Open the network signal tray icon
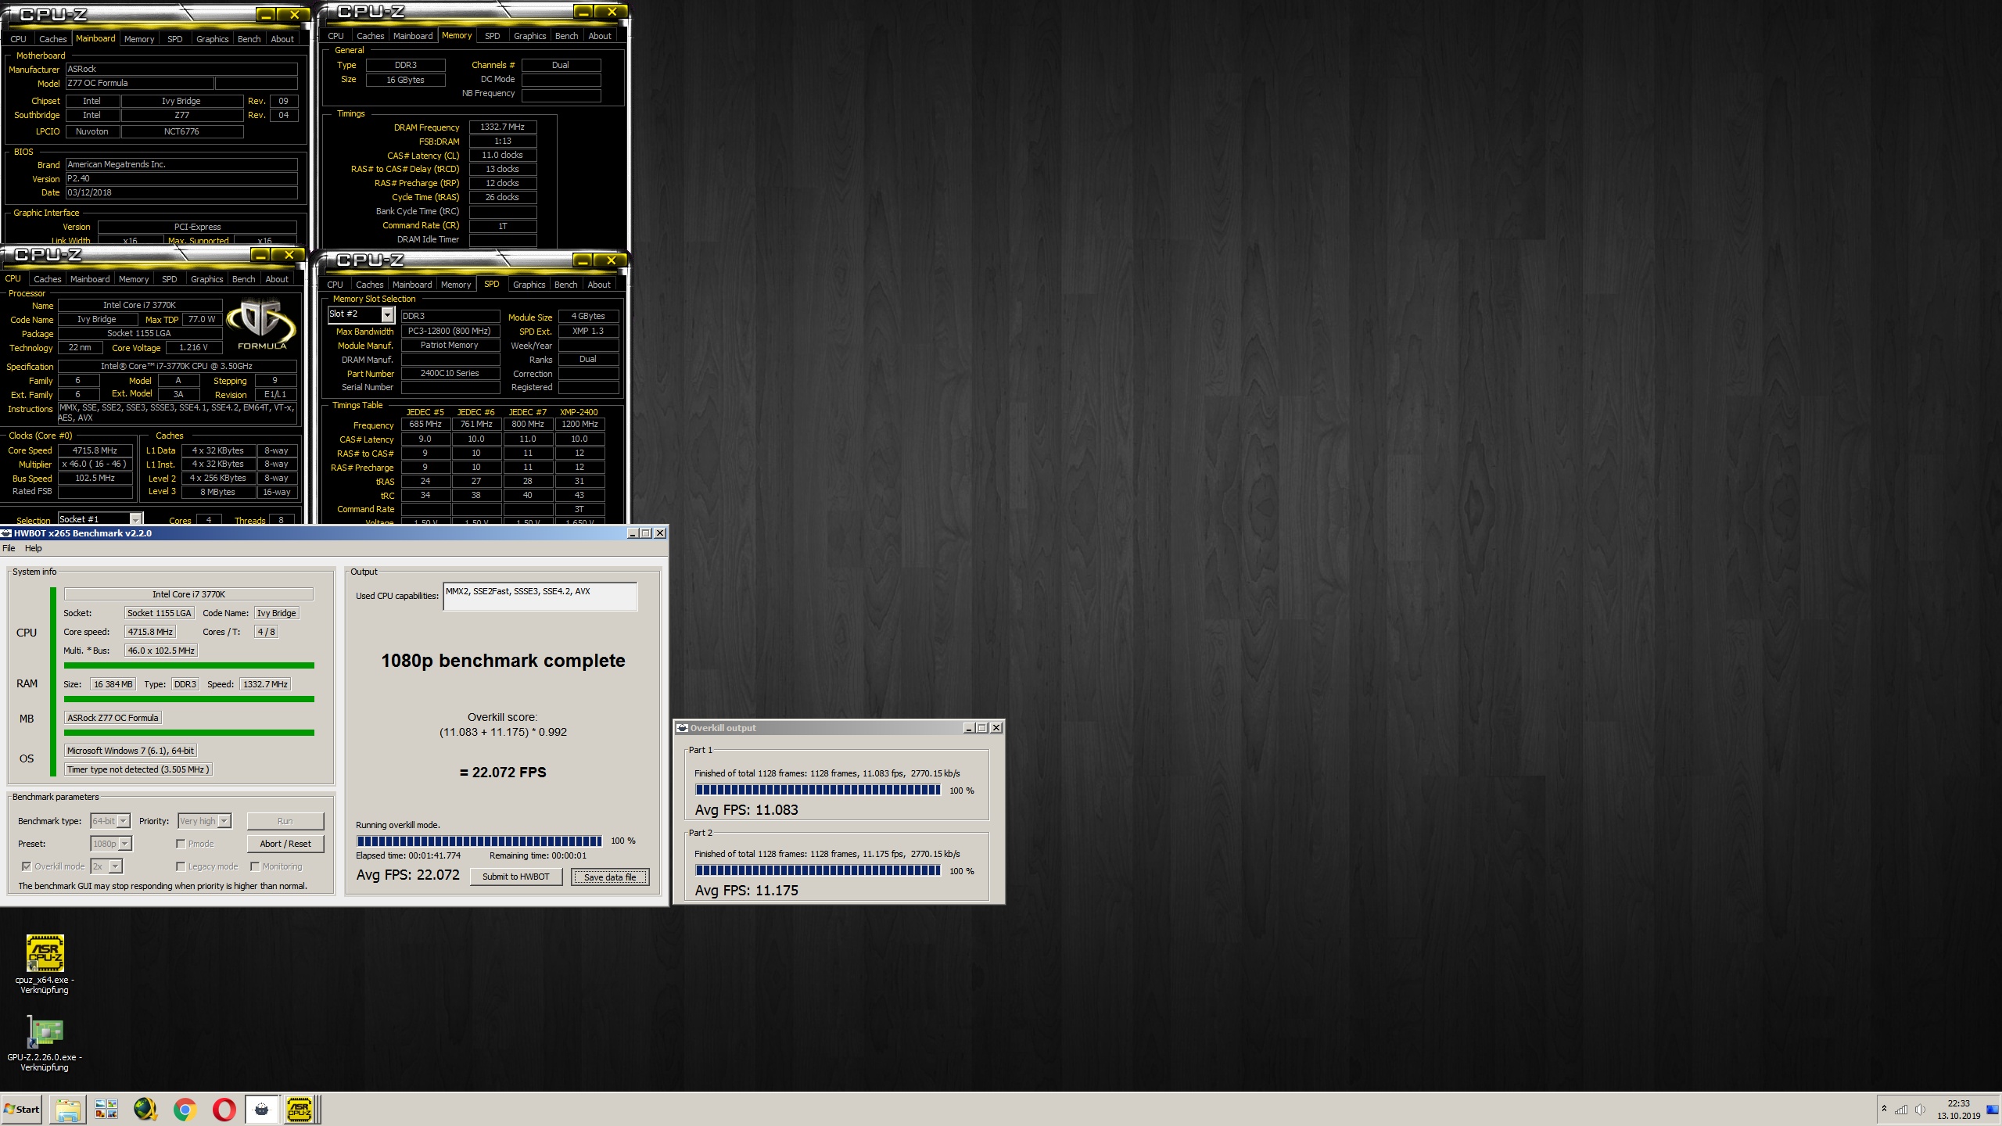Screen dimensions: 2002x1126 (1901, 1110)
